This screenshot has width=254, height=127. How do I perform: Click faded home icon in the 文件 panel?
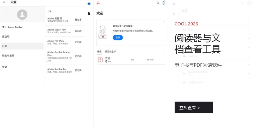coord(174,4)
